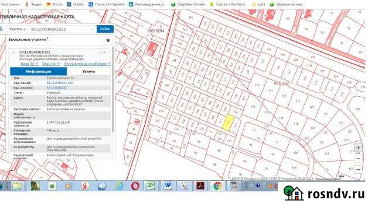Image resolution: width=375 pixels, height=210 pixels.
Task: Zoom in the map with plus button
Action: [x=358, y=148]
